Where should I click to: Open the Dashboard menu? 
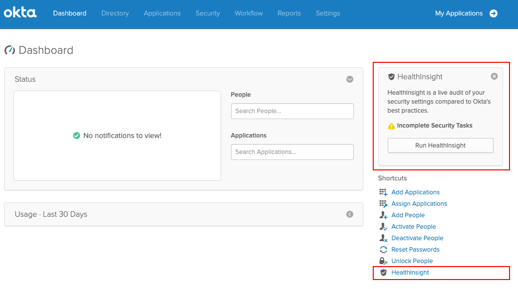[x=70, y=13]
